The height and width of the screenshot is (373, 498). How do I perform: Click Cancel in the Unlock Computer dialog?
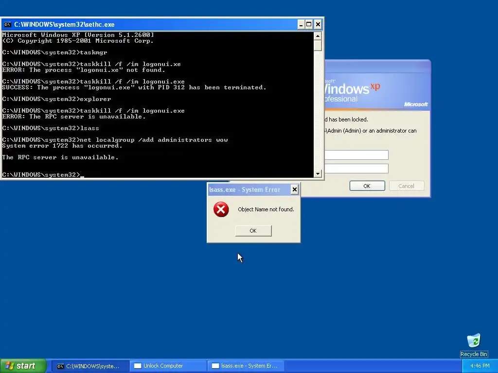click(407, 186)
